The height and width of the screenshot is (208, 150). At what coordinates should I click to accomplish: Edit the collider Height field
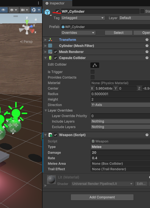click(x=120, y=100)
